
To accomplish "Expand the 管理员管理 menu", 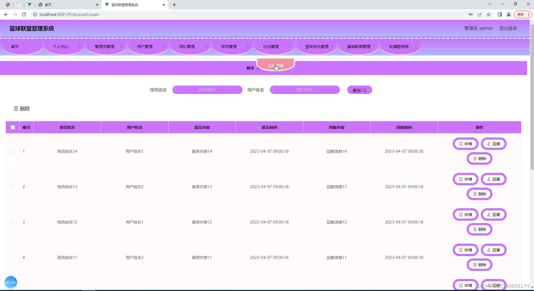I will (106, 47).
